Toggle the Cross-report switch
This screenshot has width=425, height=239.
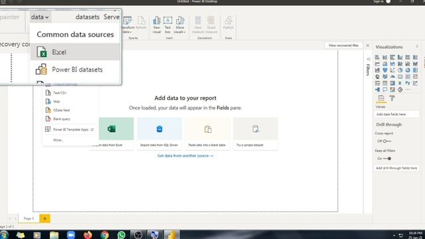(386, 141)
